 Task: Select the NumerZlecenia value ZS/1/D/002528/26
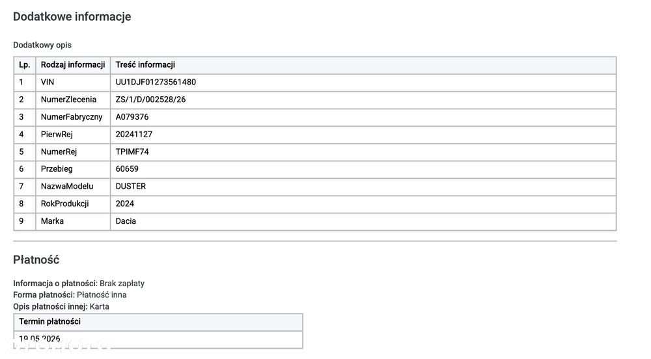click(x=150, y=100)
